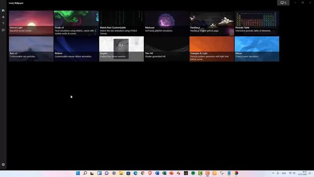Select the Parallax.js wallpaper

[211, 23]
